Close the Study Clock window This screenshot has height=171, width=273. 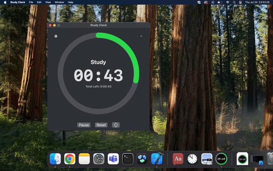[50, 25]
